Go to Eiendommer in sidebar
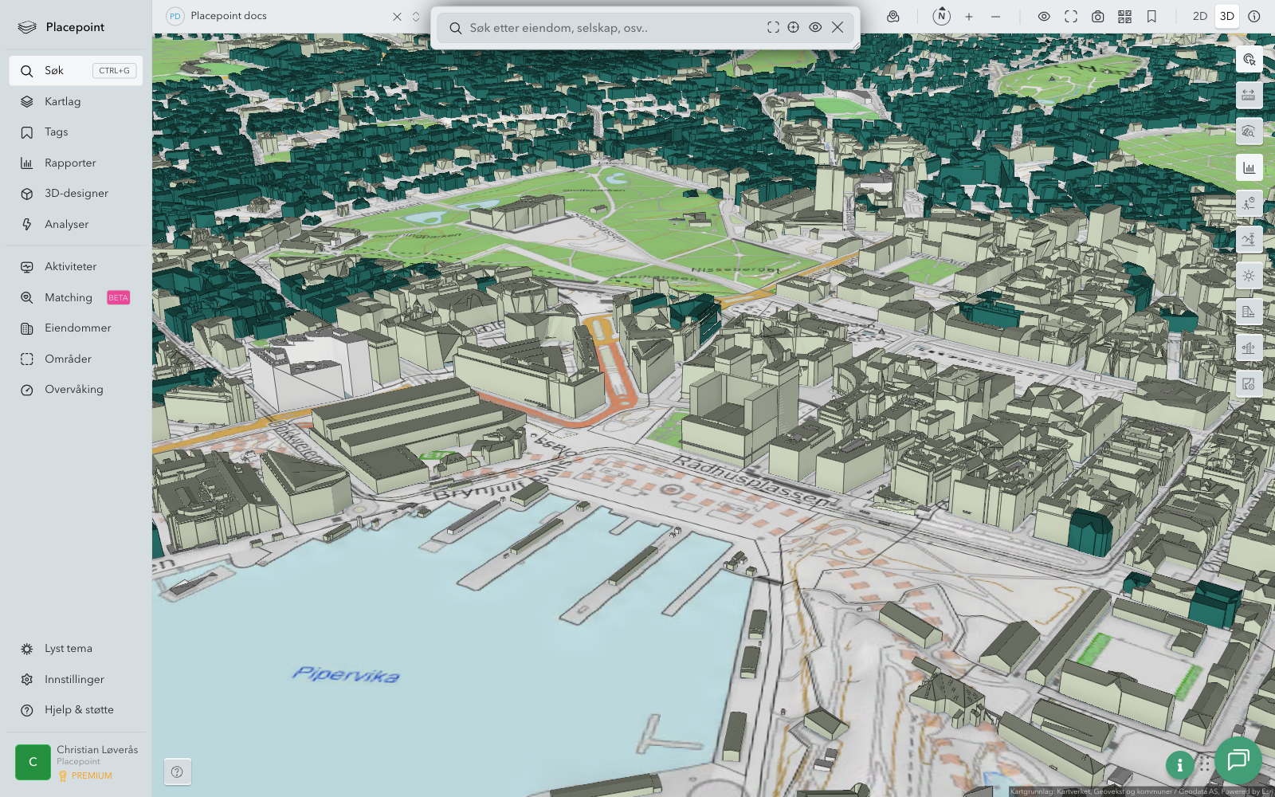This screenshot has height=797, width=1275. coord(77,328)
